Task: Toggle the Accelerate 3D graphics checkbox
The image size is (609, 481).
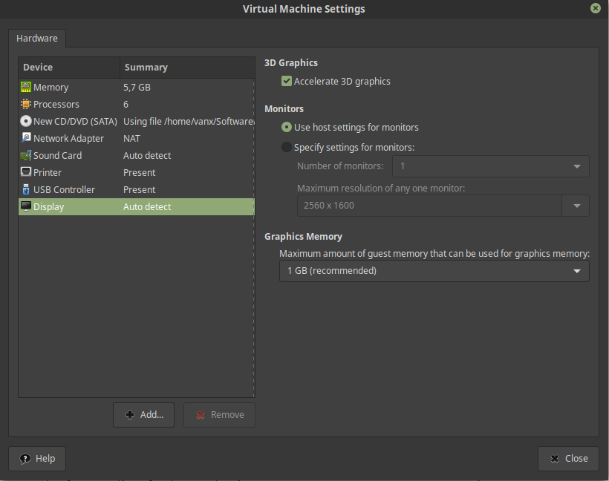Action: coord(287,81)
